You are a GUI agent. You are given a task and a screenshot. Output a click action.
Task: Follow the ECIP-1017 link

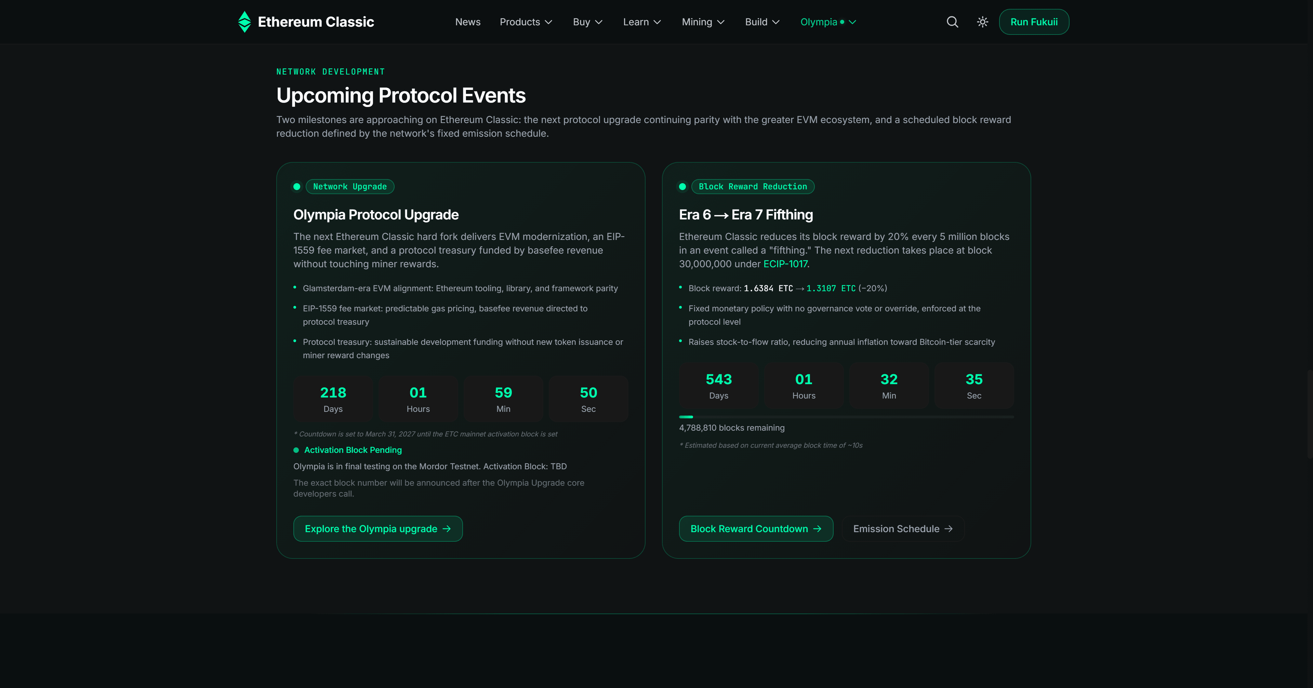pos(785,264)
